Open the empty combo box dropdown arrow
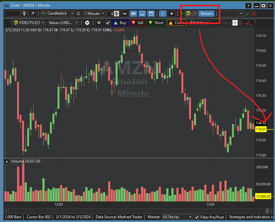This screenshot has width=275, height=222. pyautogui.click(x=241, y=14)
